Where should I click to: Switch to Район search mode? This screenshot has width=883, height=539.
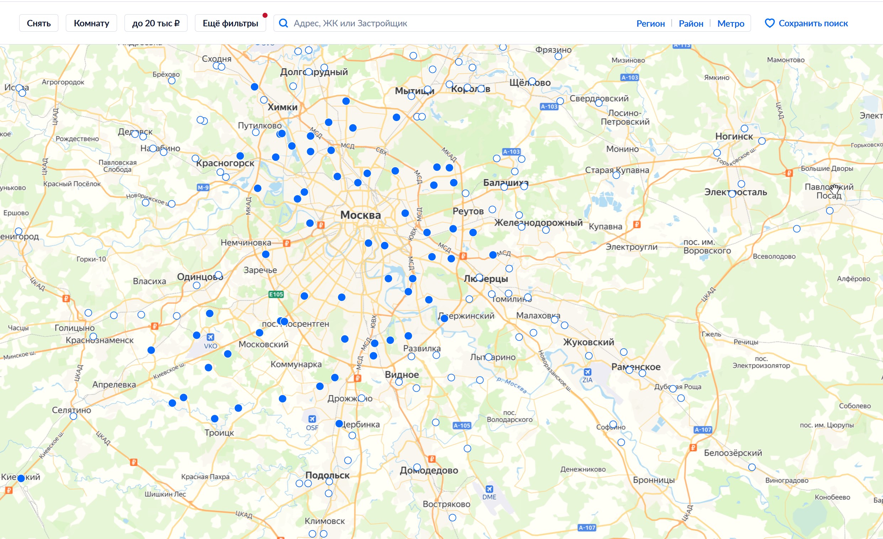[x=691, y=23]
